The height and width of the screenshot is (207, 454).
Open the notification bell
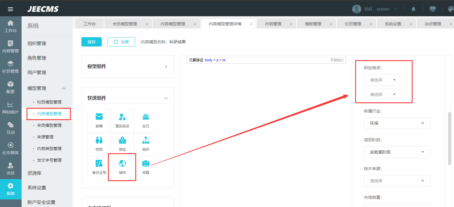tap(413, 9)
